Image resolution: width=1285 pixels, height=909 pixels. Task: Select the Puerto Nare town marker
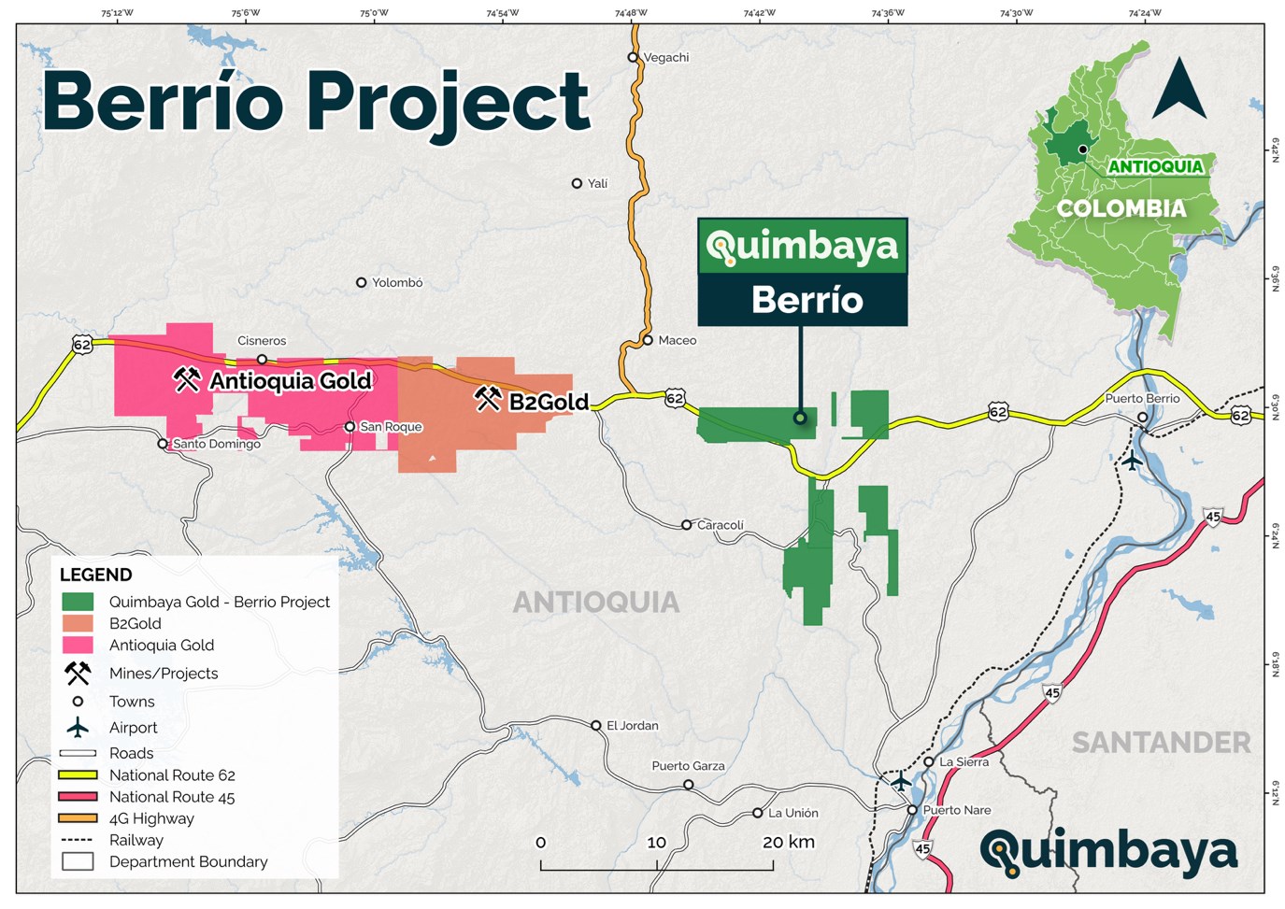coord(912,810)
